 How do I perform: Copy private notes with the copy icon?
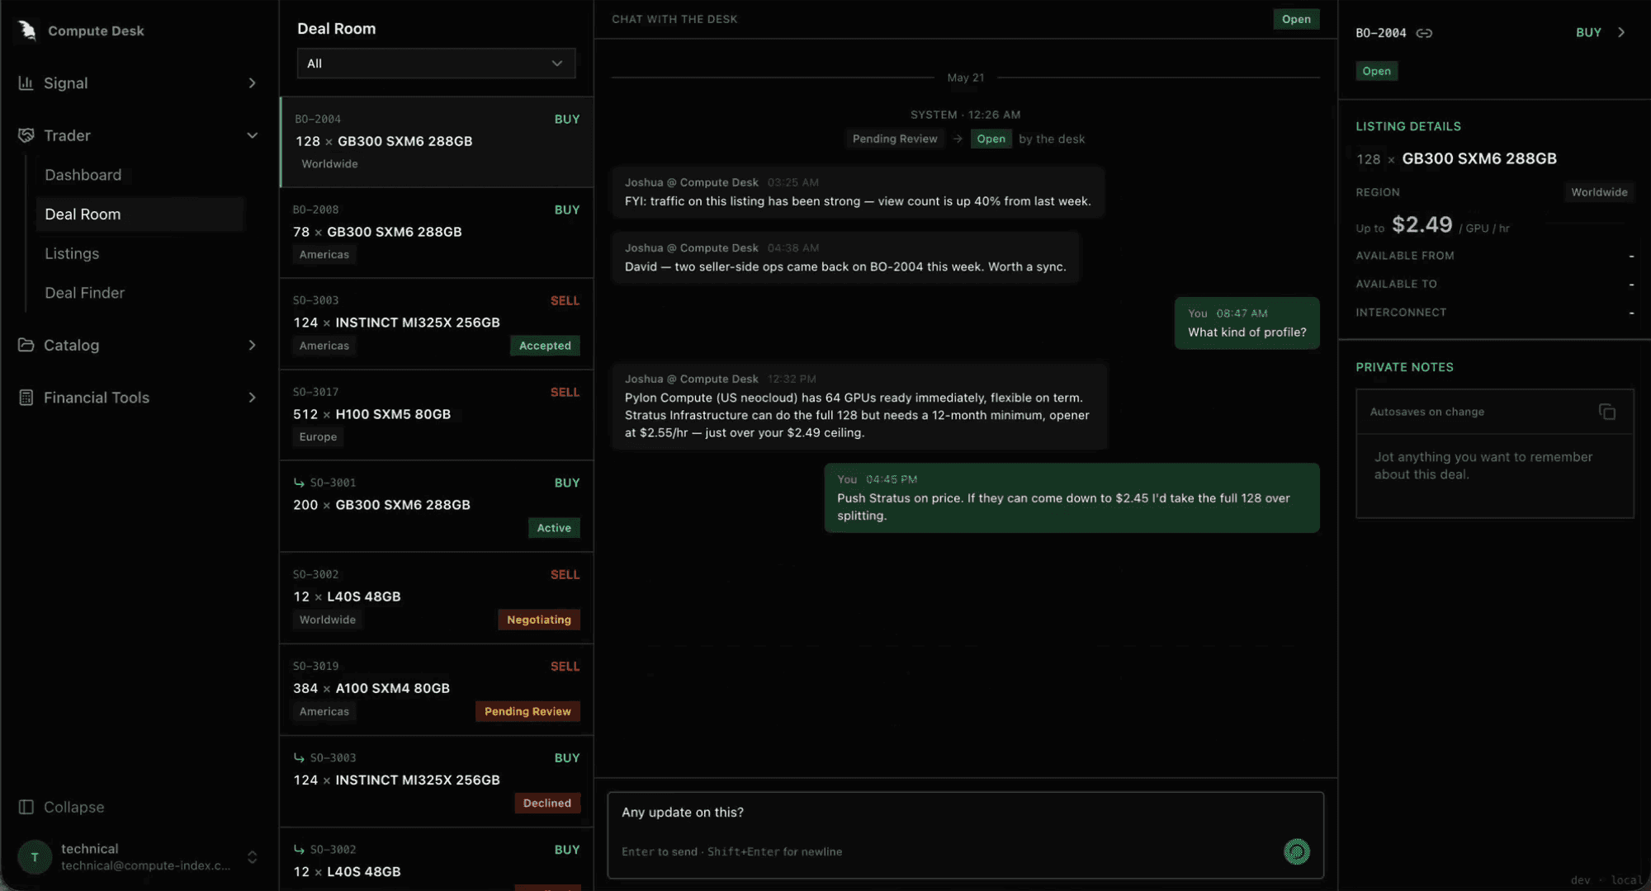click(x=1606, y=412)
